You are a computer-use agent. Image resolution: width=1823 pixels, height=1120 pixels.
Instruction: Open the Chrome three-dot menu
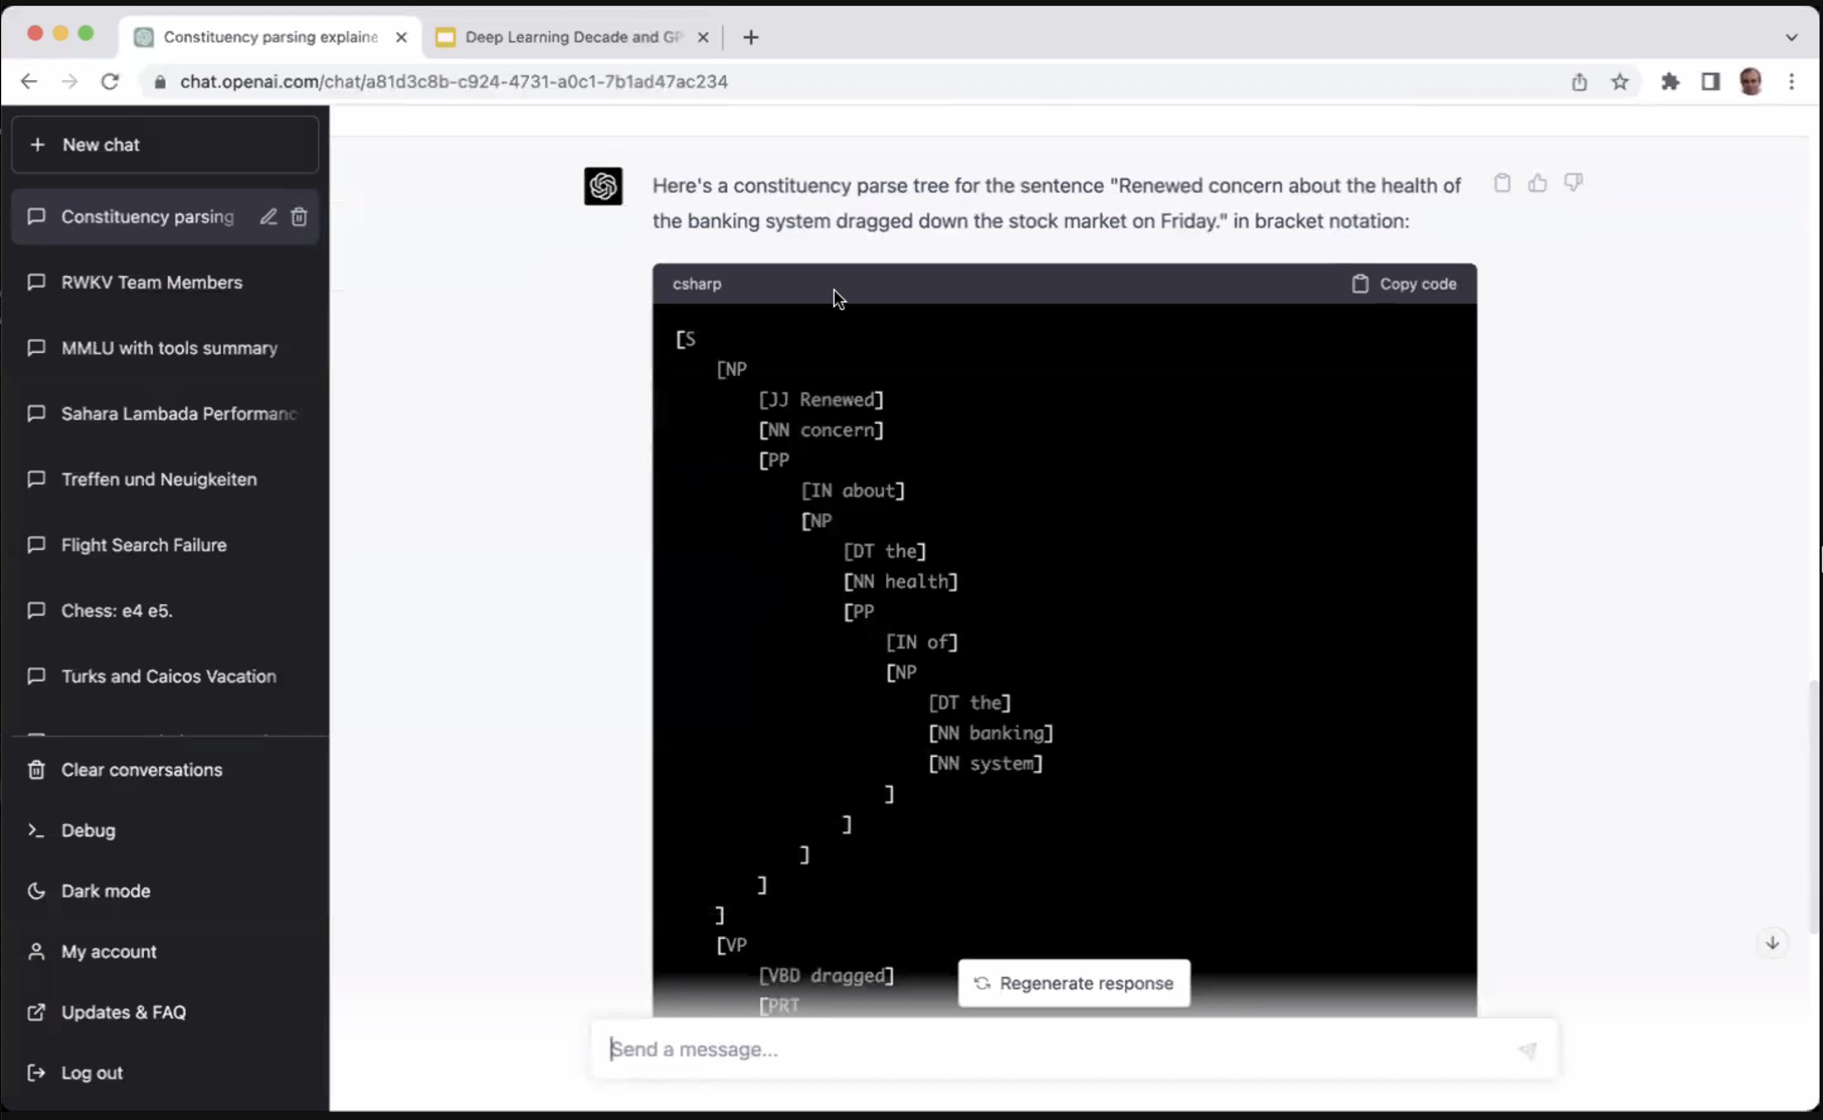pyautogui.click(x=1791, y=82)
